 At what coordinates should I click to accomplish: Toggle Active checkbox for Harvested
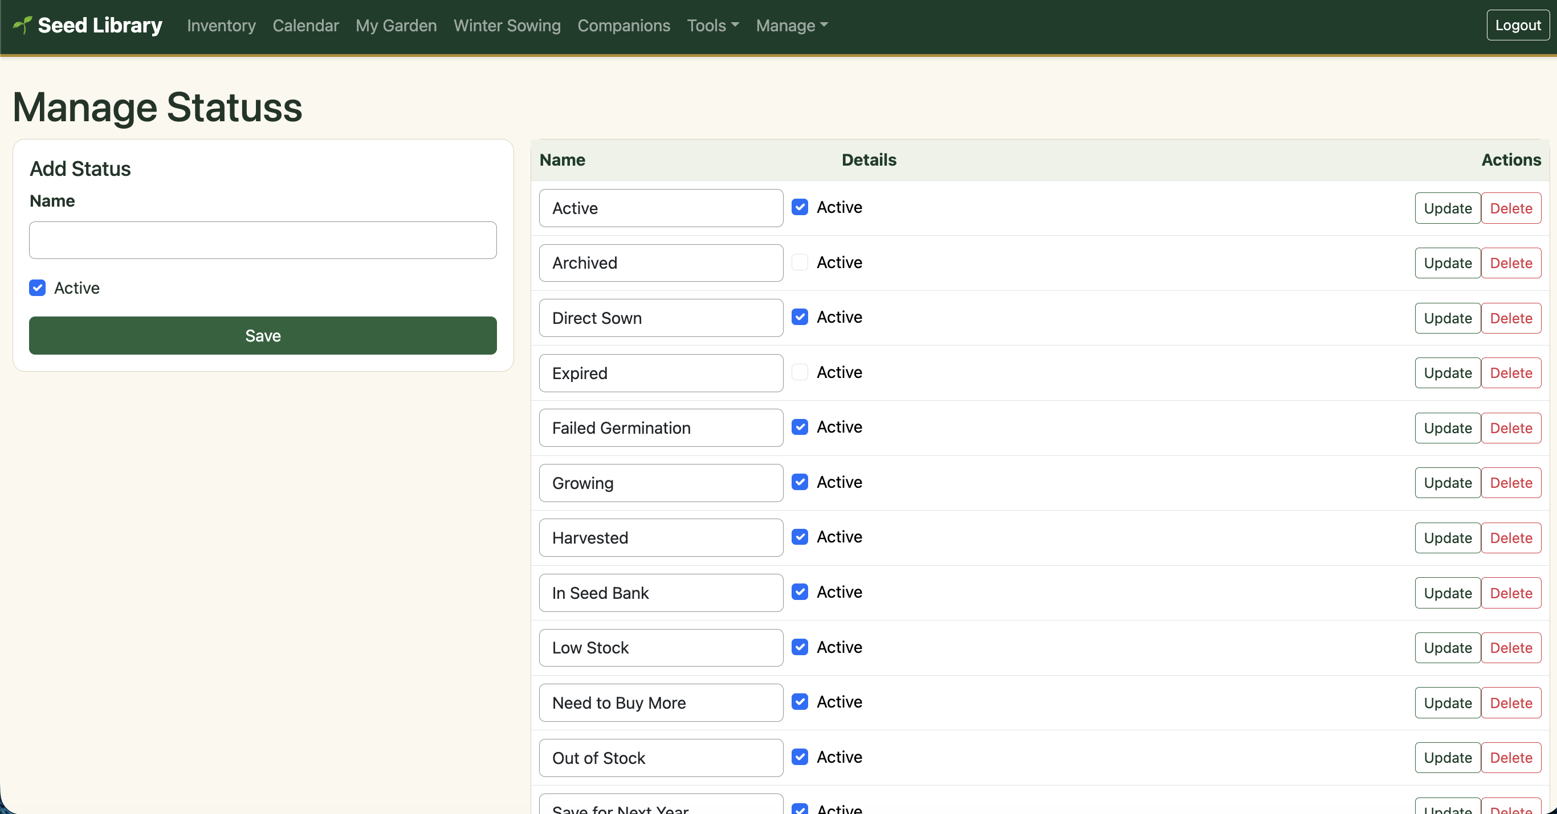click(x=800, y=537)
